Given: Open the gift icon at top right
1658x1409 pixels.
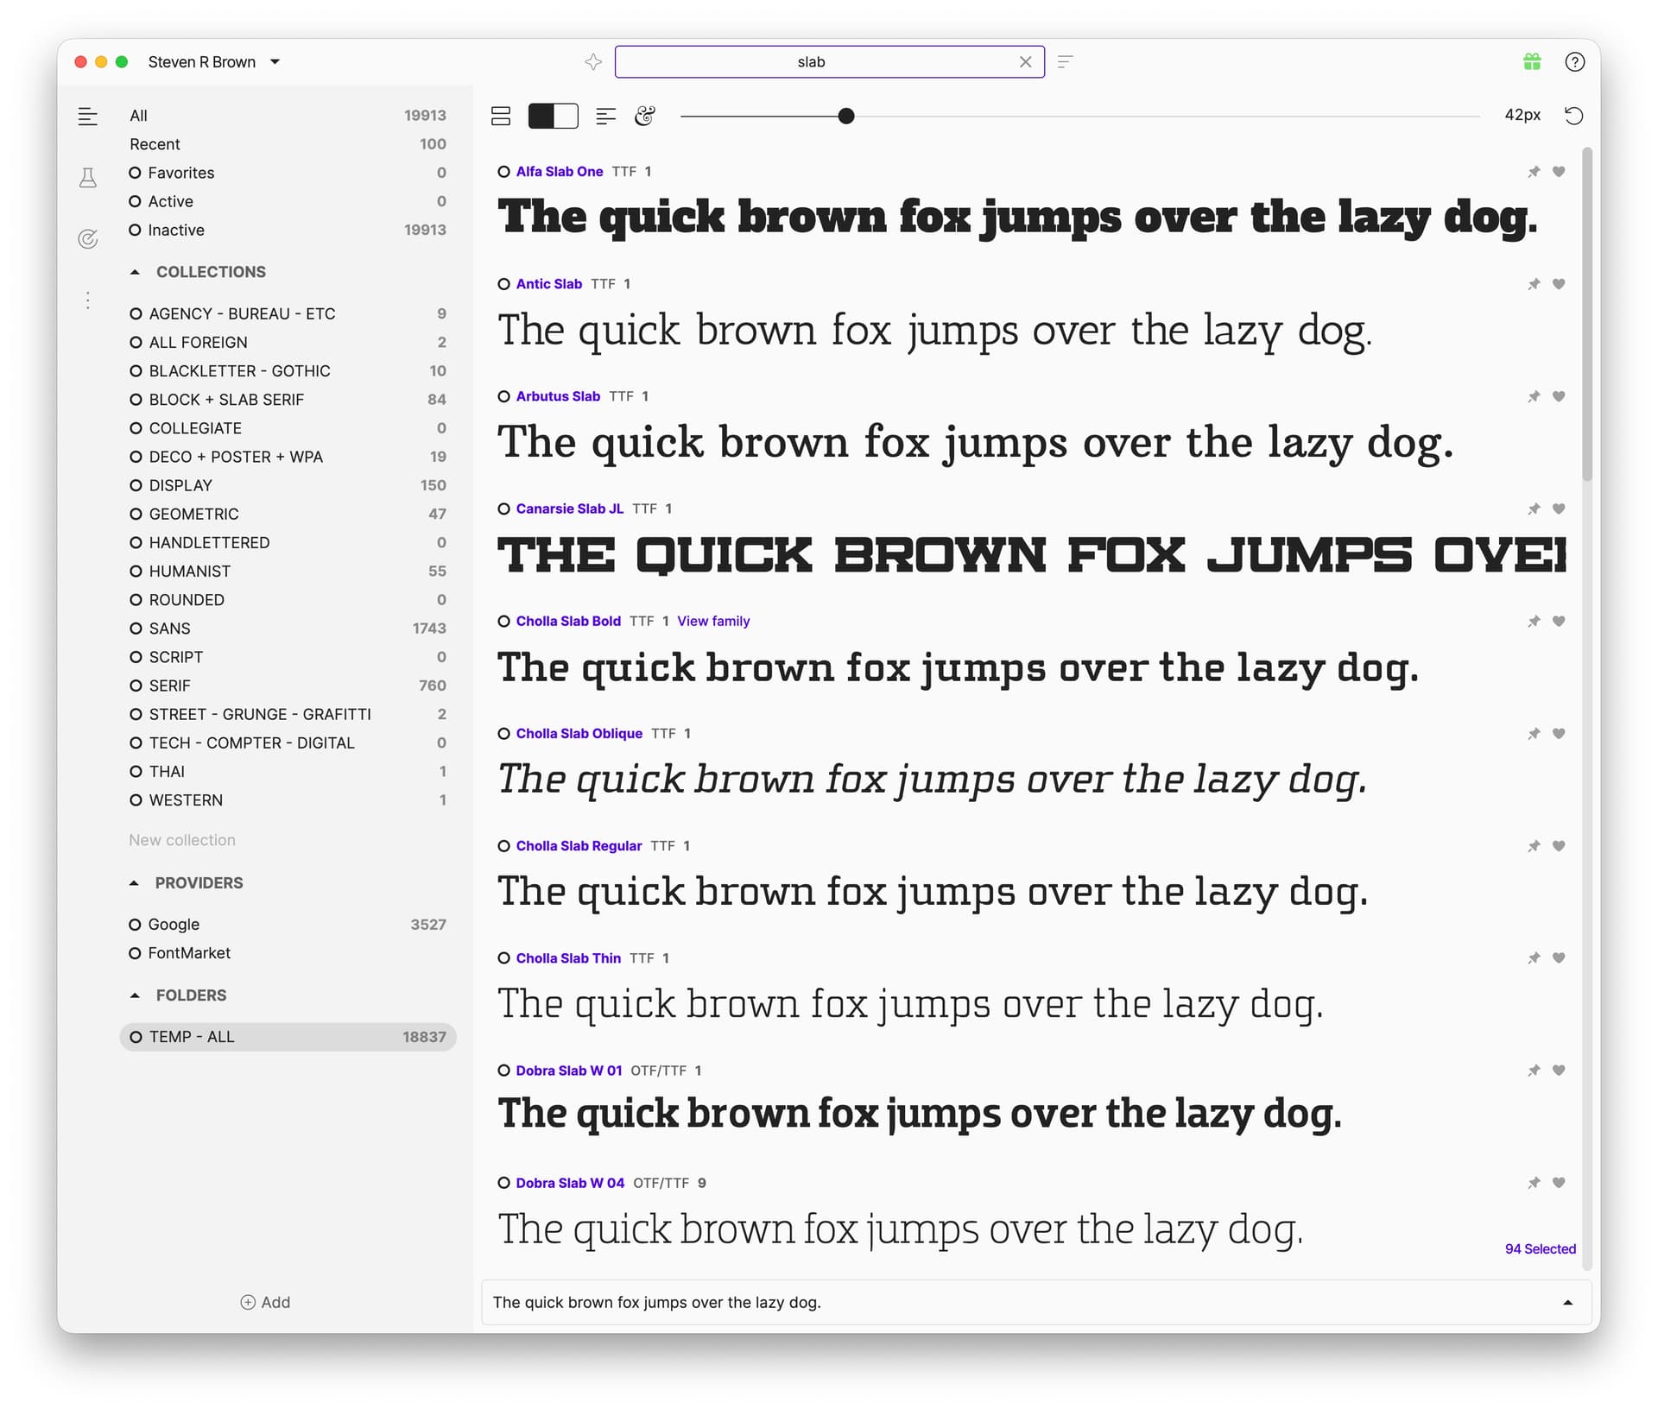Looking at the screenshot, I should click(1532, 61).
